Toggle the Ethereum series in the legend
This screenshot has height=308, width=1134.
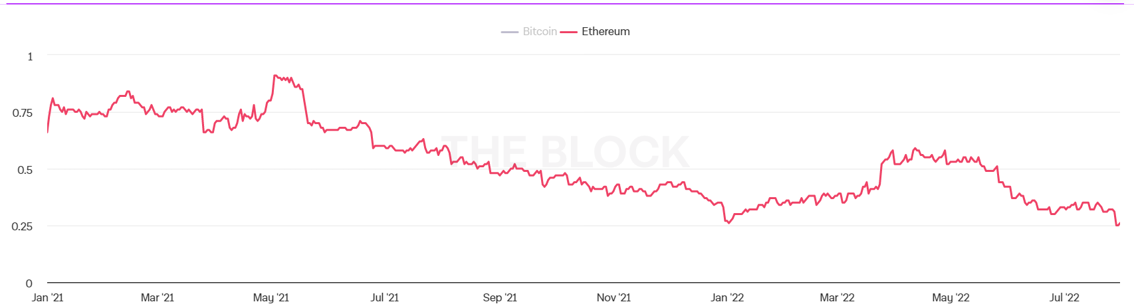click(605, 31)
